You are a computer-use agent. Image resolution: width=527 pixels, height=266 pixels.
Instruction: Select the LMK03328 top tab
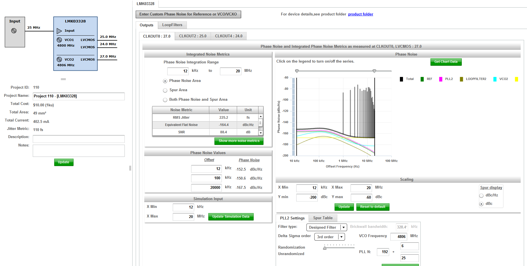145,4
